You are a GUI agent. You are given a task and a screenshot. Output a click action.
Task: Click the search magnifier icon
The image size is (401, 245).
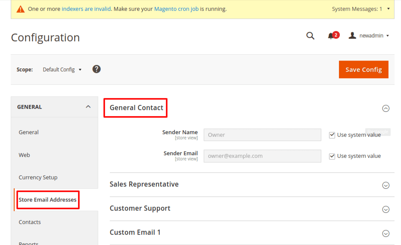[310, 36]
